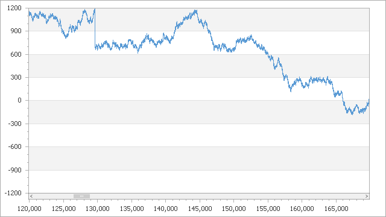Click the scrollbar right arrow button

367,196
